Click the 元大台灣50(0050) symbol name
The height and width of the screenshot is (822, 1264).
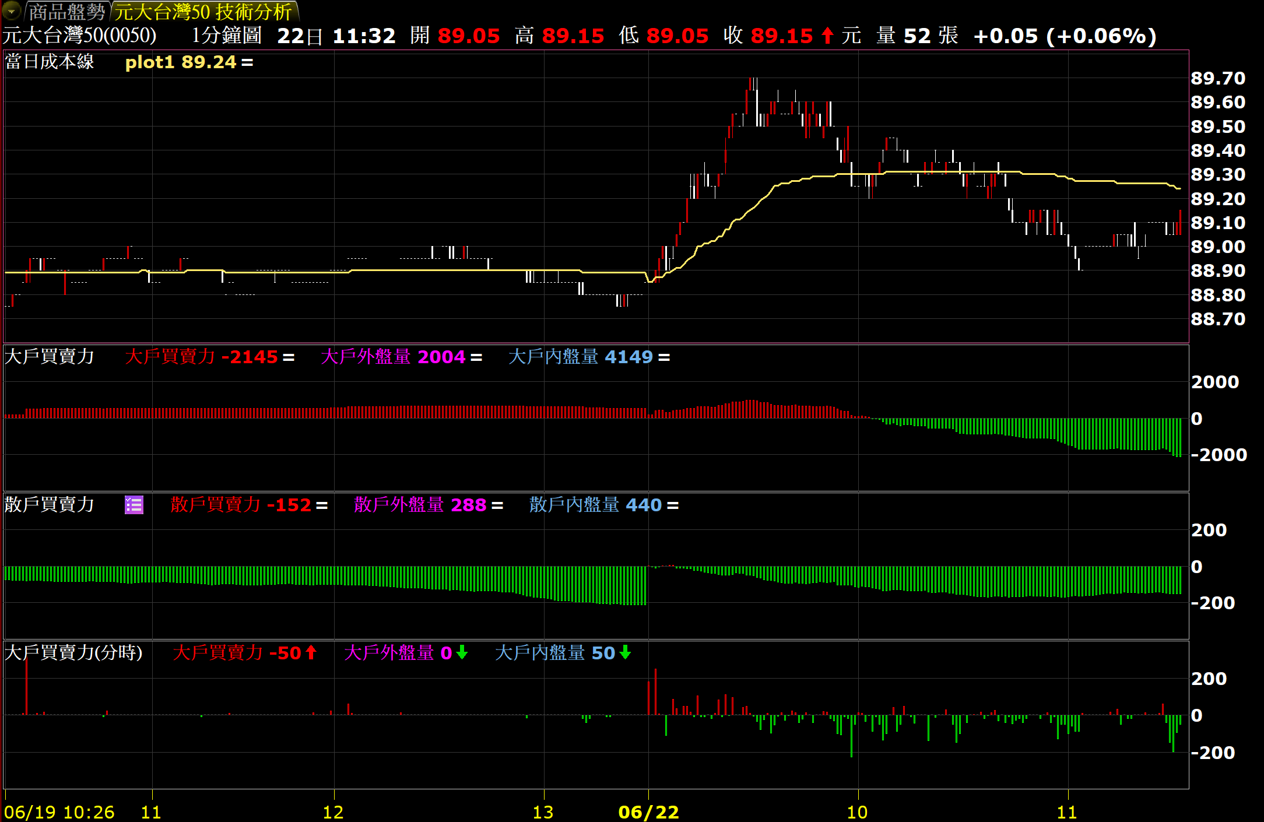click(79, 36)
